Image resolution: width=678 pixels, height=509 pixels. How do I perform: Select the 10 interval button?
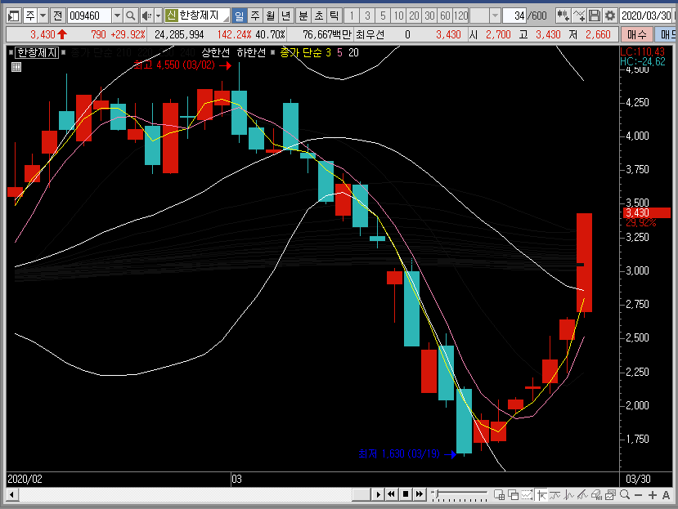[398, 16]
